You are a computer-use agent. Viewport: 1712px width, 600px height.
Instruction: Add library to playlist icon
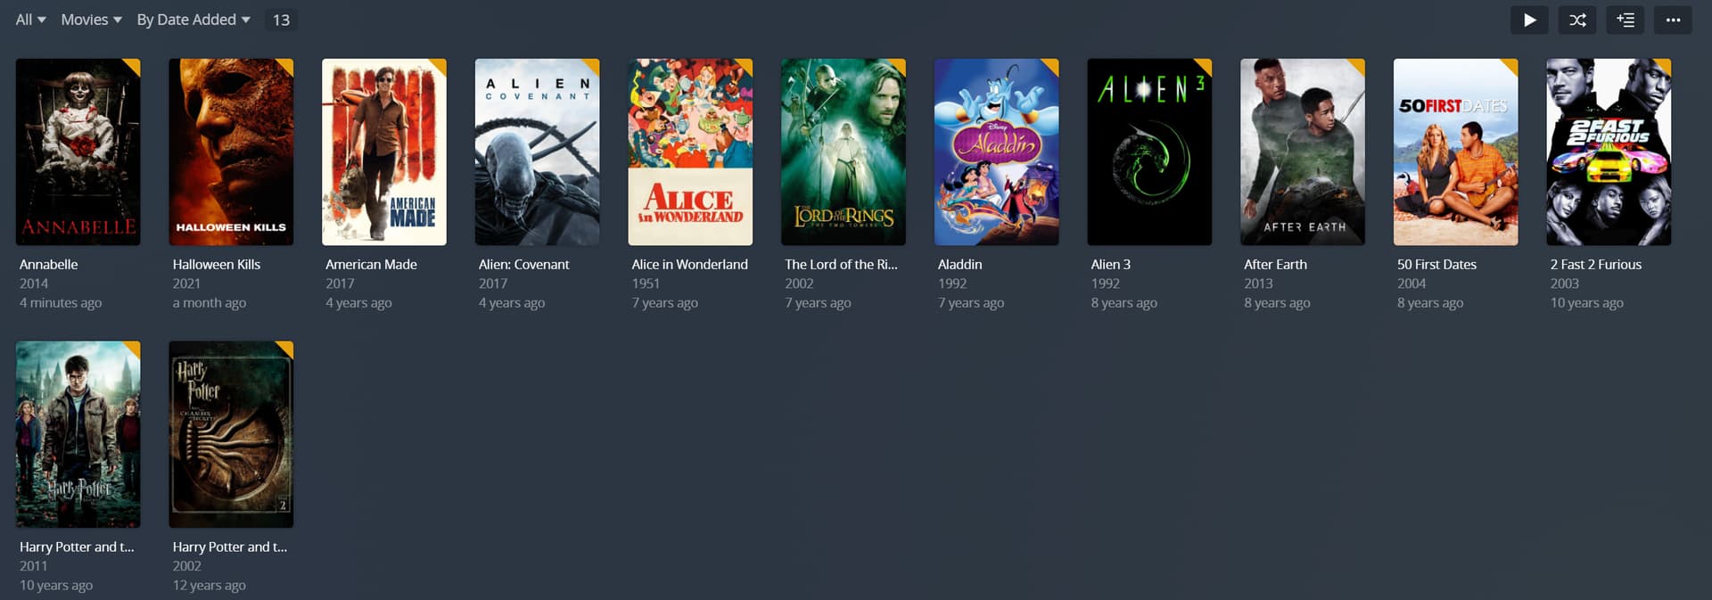tap(1625, 20)
